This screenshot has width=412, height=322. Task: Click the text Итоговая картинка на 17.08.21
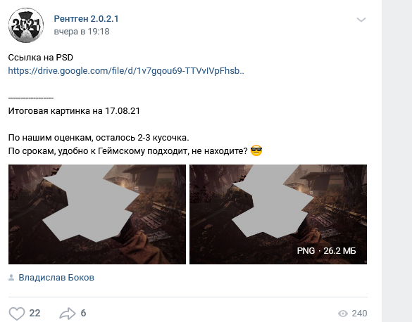pyautogui.click(x=74, y=111)
